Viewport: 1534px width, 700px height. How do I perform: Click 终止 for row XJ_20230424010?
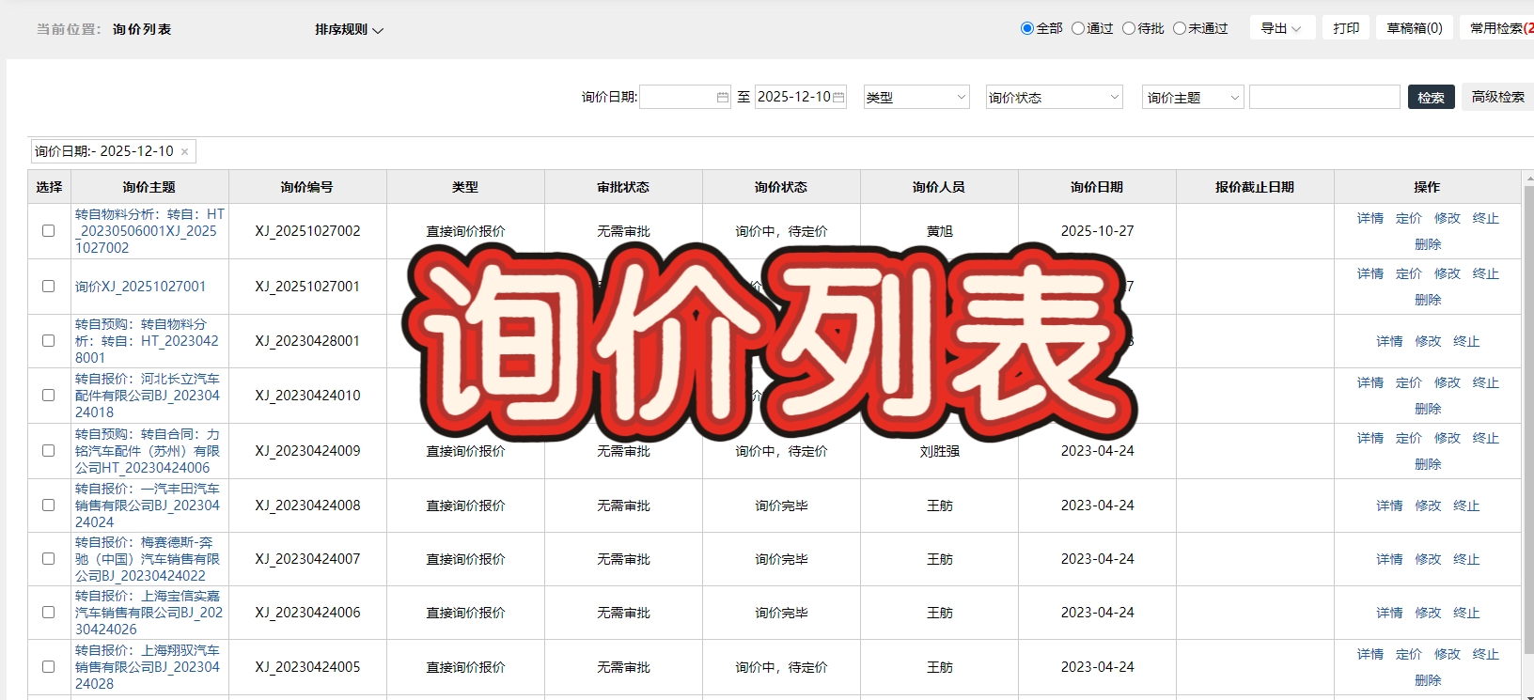[x=1486, y=382]
